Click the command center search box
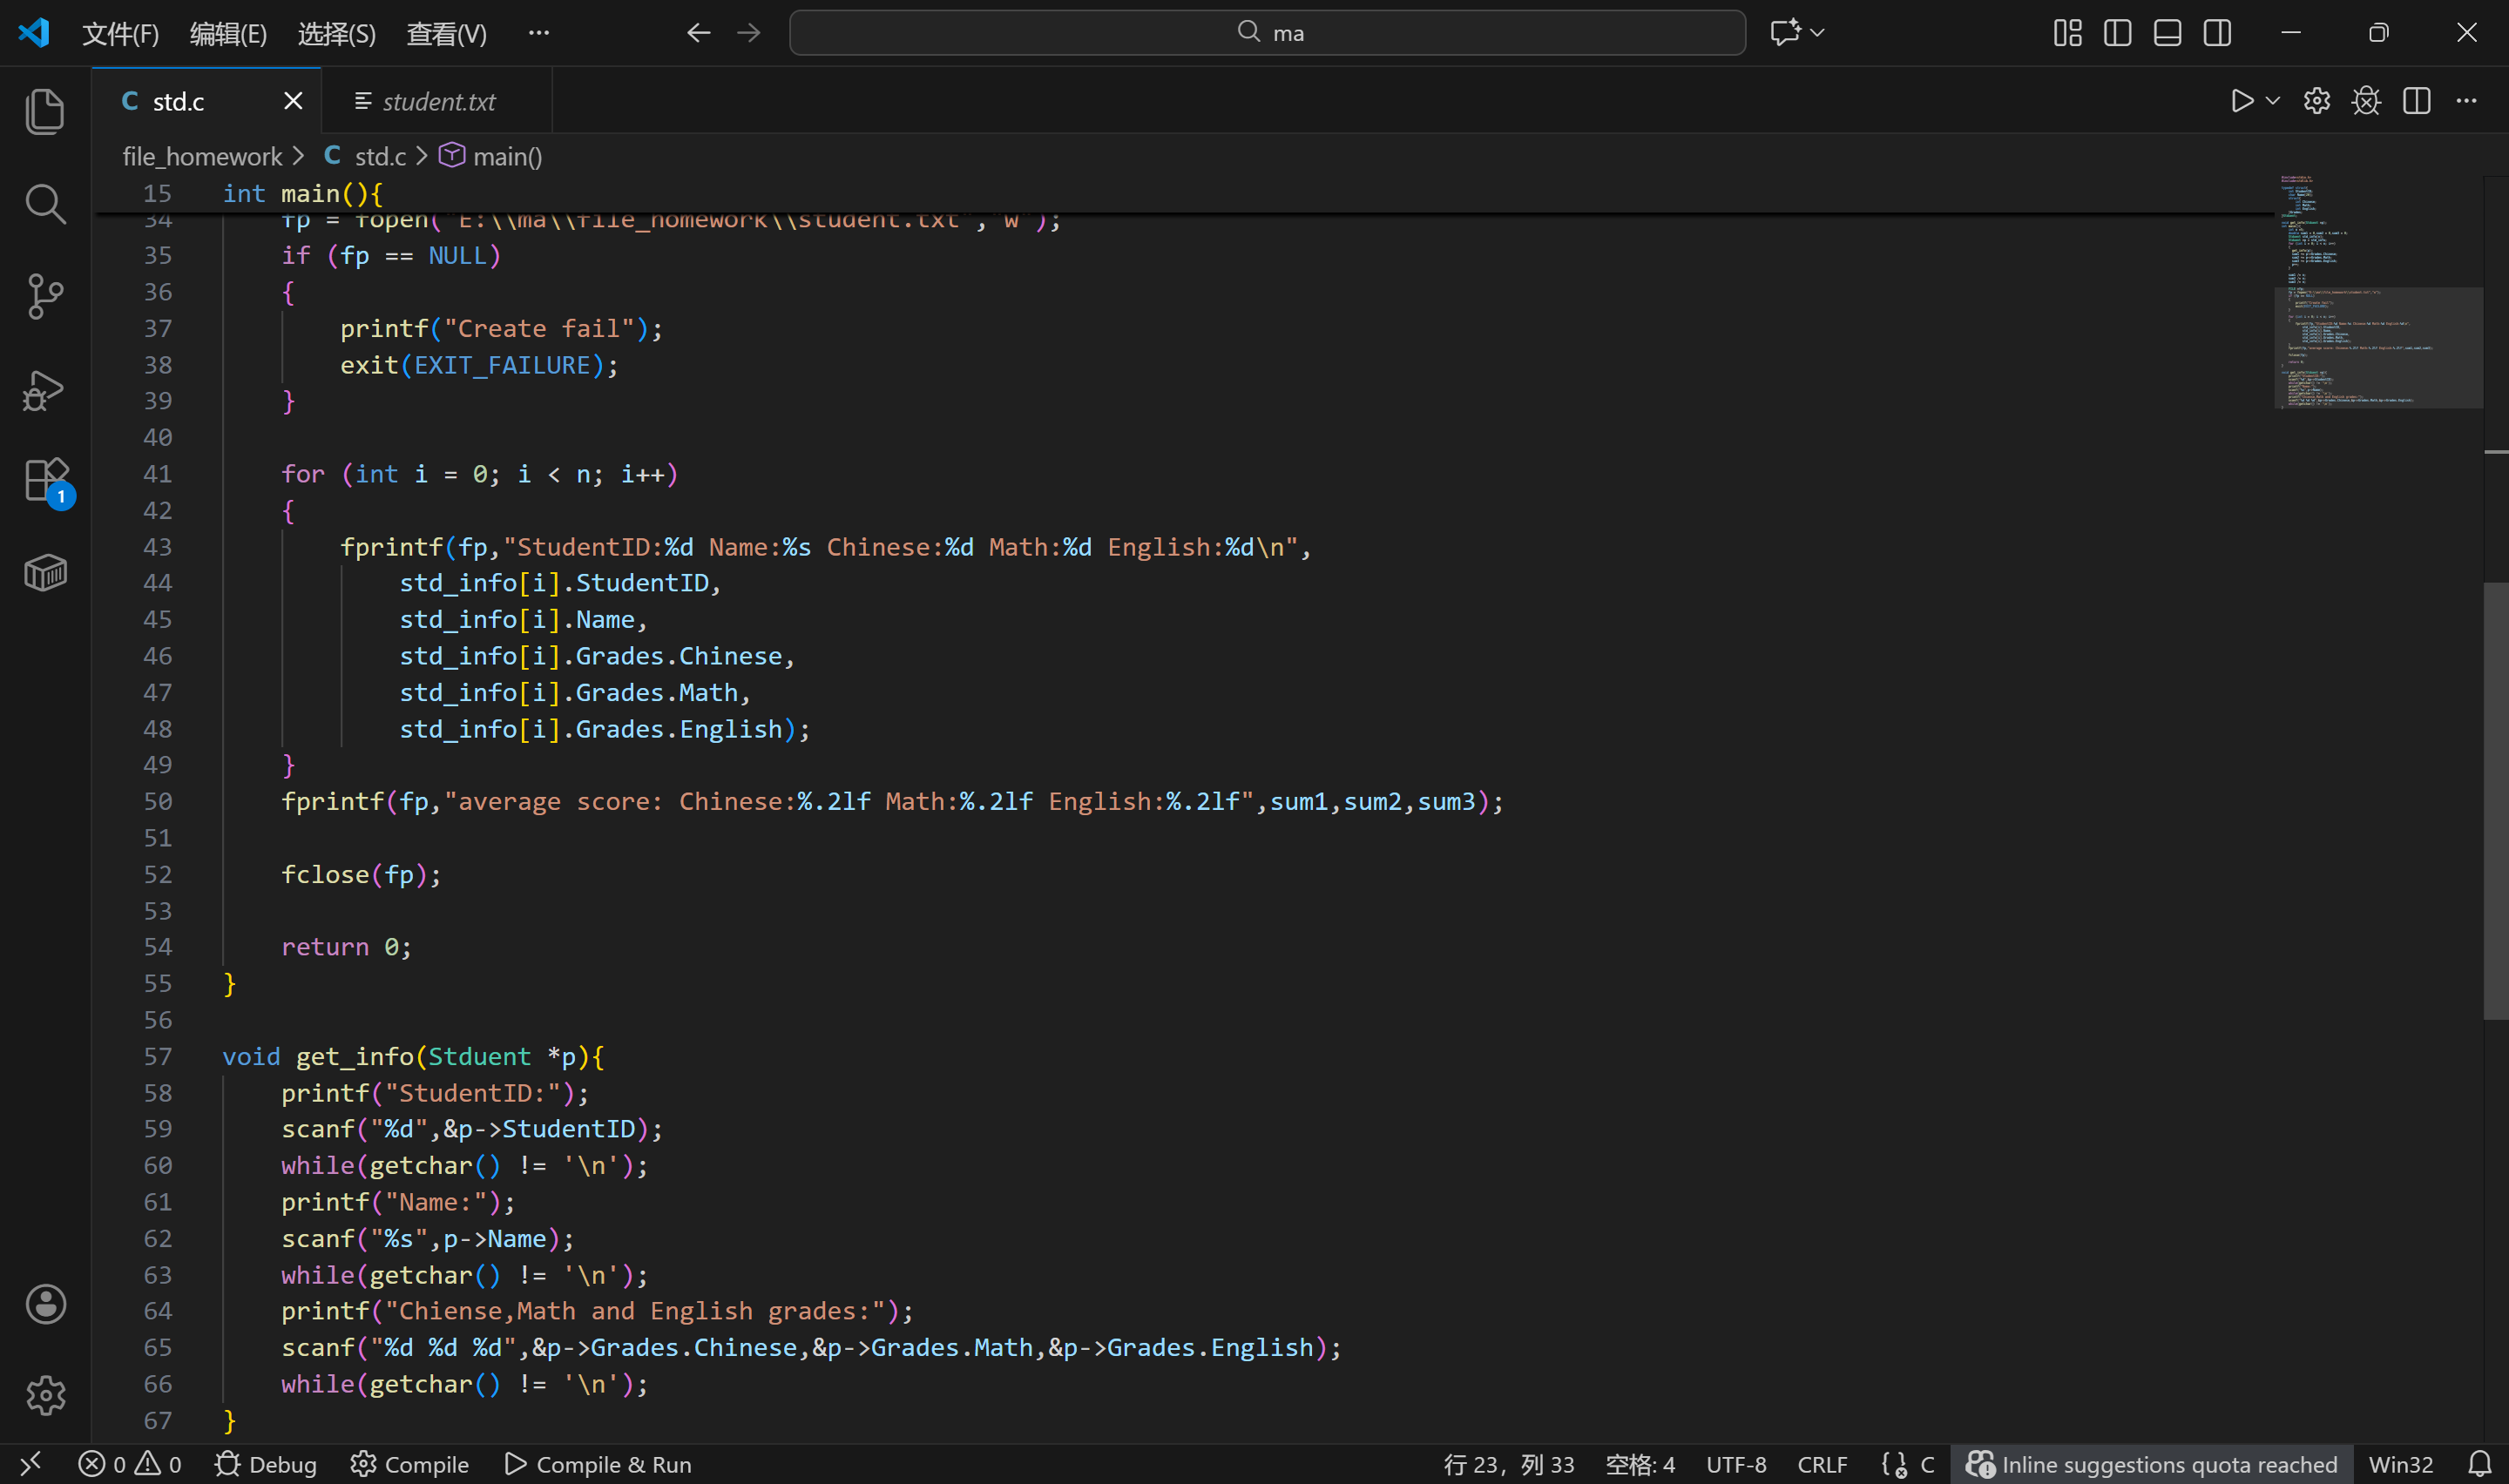Screen dimensions: 2509x1484 (x=1267, y=33)
